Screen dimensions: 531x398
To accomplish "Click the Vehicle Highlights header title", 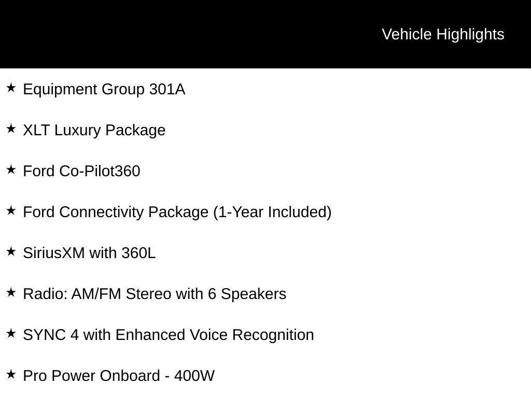I will (443, 34).
